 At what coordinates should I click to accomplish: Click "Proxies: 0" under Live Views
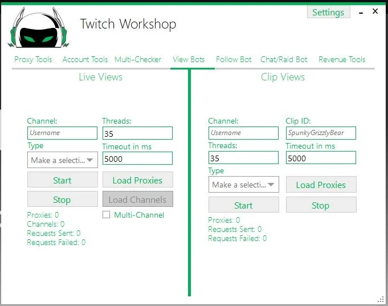click(x=43, y=215)
